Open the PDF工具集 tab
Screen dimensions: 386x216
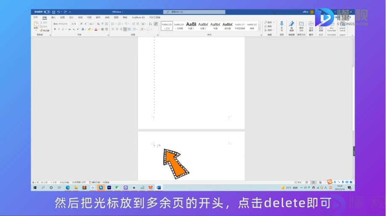click(x=155, y=18)
